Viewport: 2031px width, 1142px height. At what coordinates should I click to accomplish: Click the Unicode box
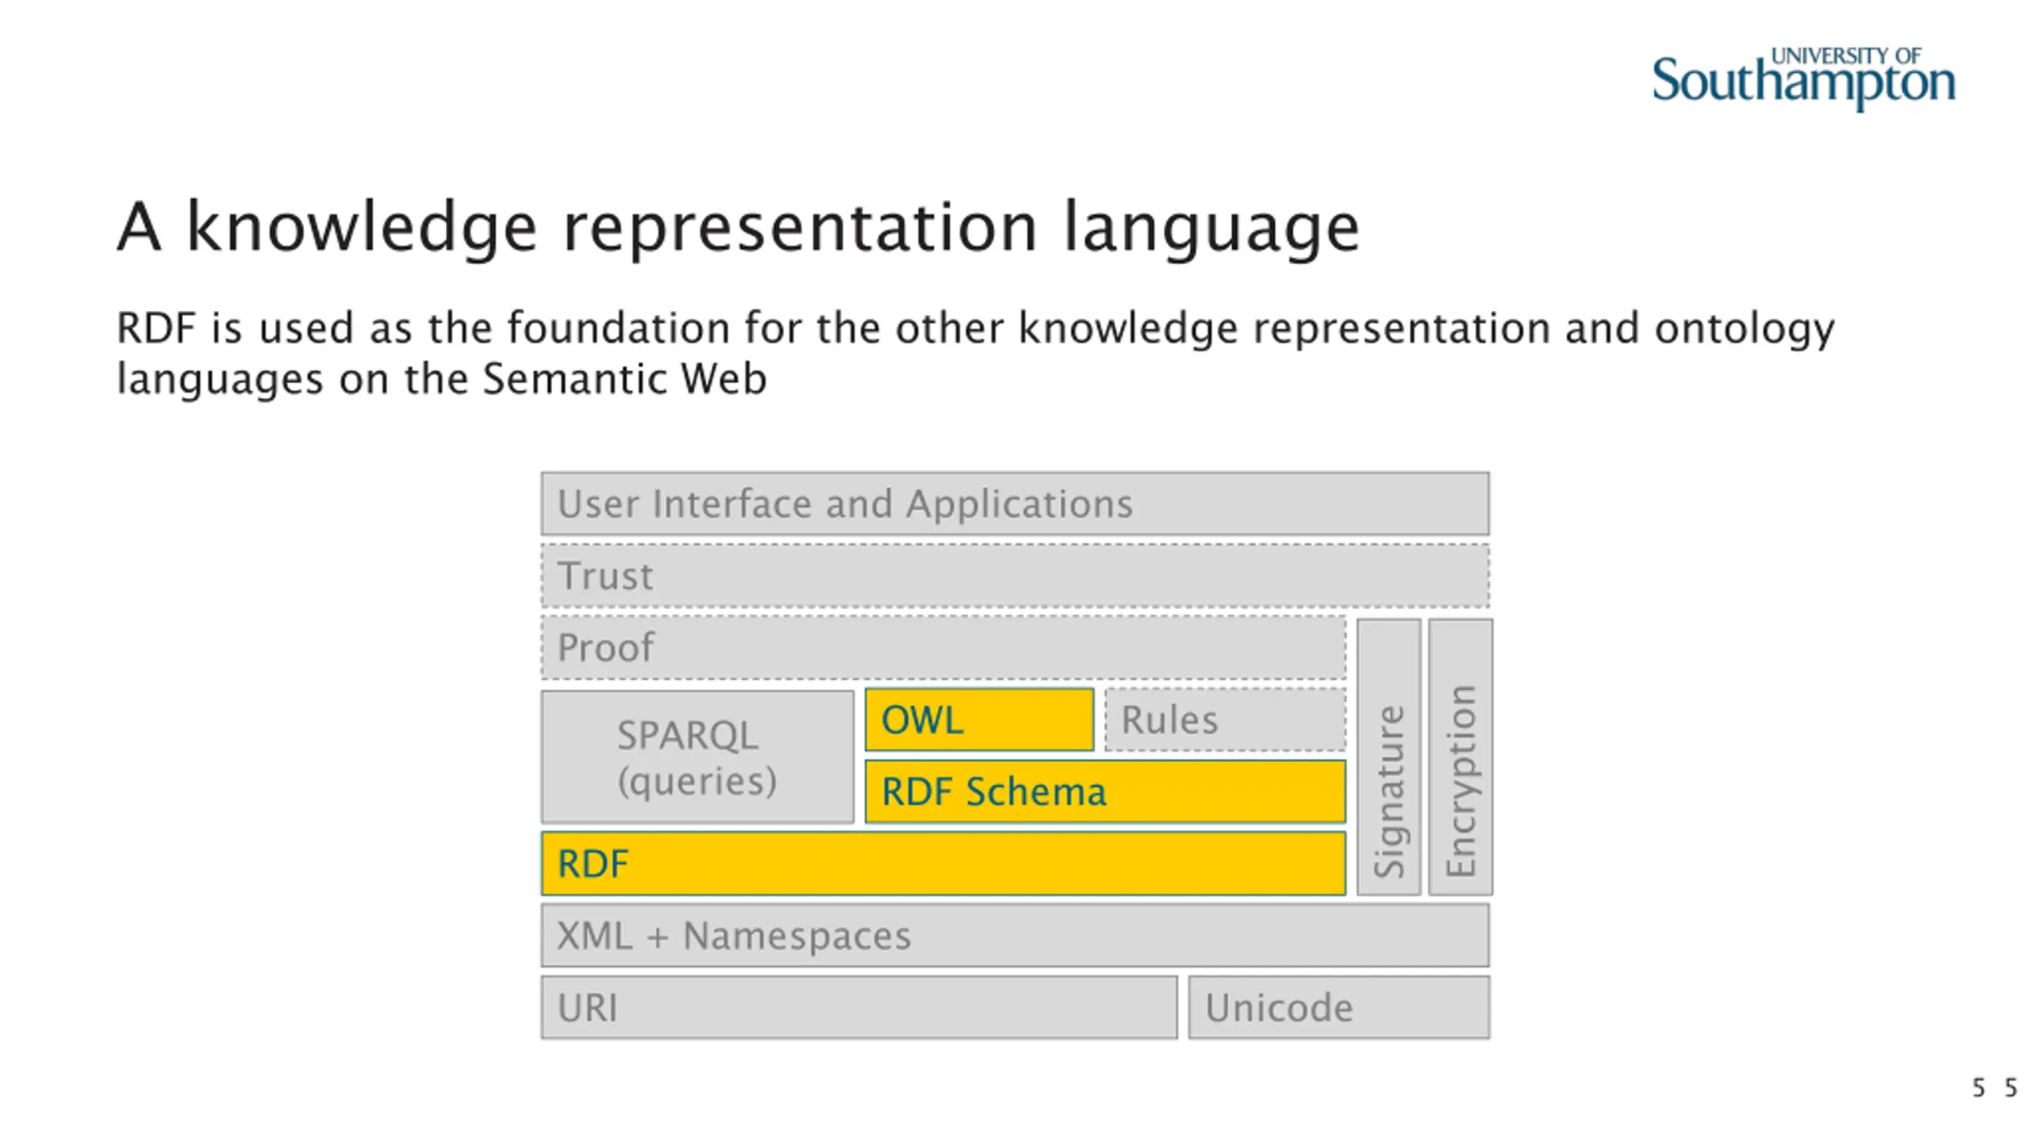[x=1338, y=1008]
